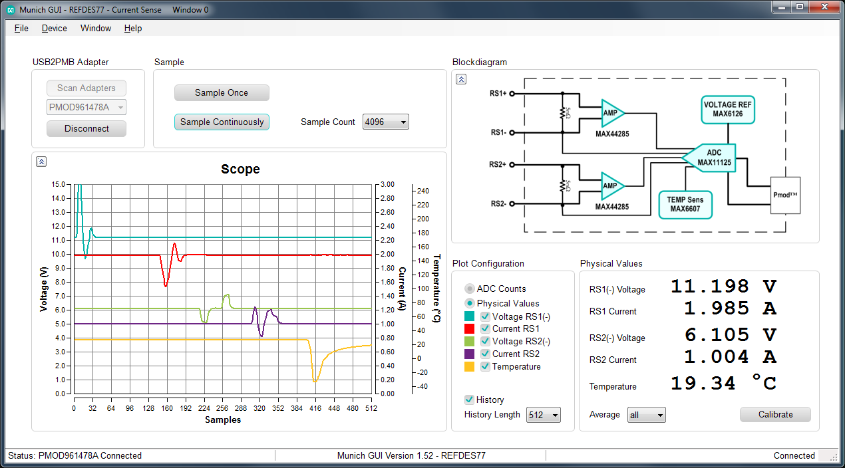Click purple Current RS2 color swatch
Viewport: 845px width, 468px height.
pos(469,354)
